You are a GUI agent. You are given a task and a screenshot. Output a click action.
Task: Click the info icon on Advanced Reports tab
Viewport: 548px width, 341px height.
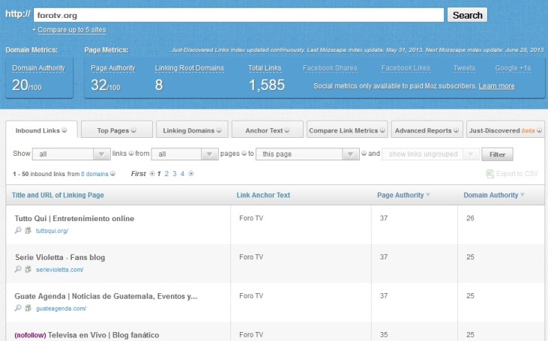tap(456, 130)
